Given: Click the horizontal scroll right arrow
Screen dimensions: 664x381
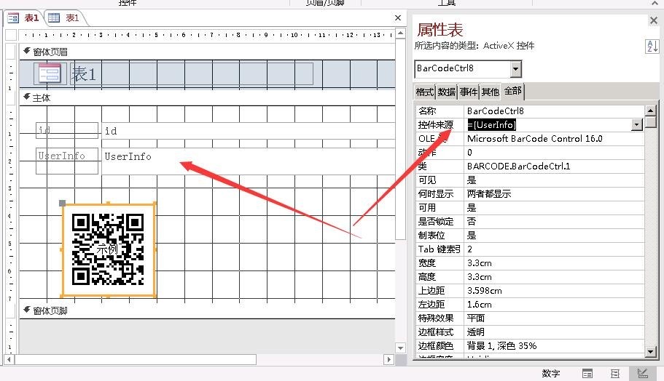Looking at the screenshot, I should (x=388, y=359).
